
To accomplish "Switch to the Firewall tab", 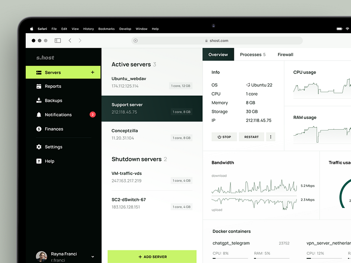I will tap(285, 55).
